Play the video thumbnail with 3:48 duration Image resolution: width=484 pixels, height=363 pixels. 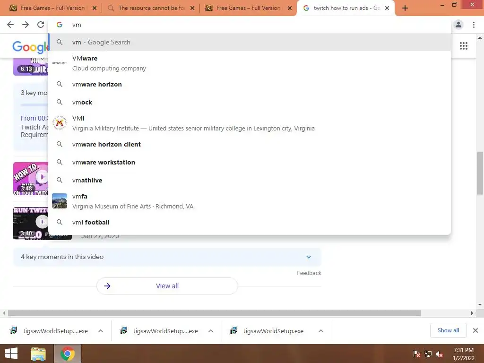(31, 179)
